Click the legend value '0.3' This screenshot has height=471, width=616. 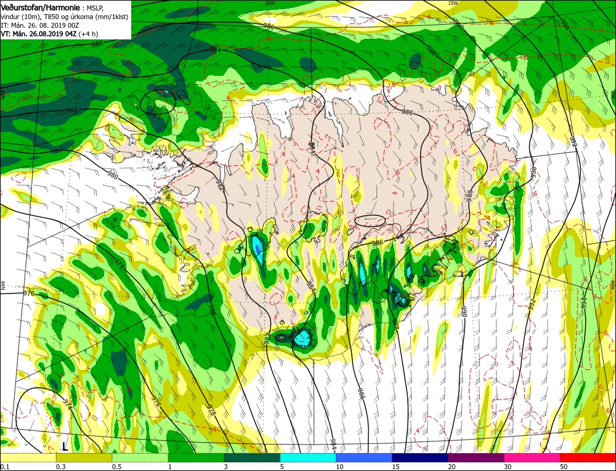point(60,466)
